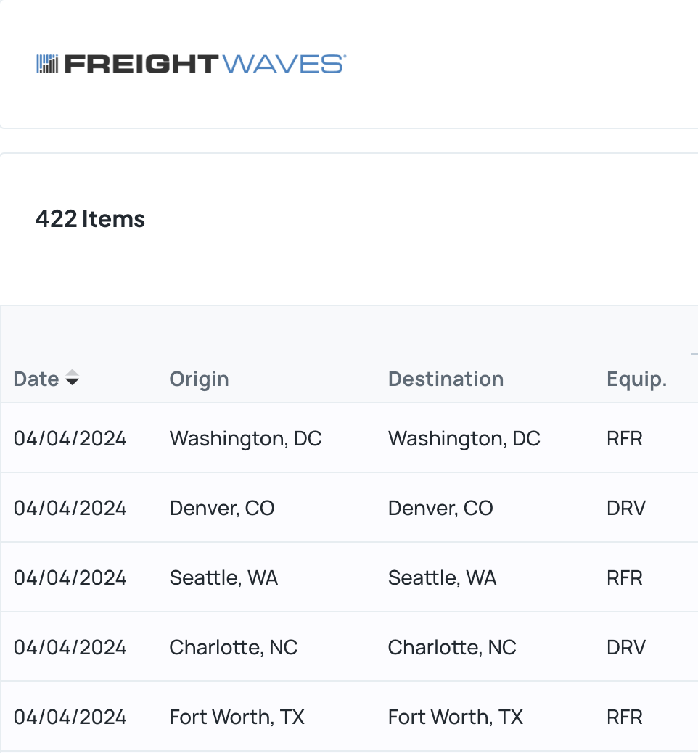Click the FreightWaves logo
698x753 pixels.
point(192,64)
